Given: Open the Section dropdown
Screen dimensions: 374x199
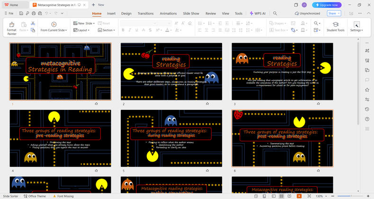Looking at the screenshot, I should [107, 30].
